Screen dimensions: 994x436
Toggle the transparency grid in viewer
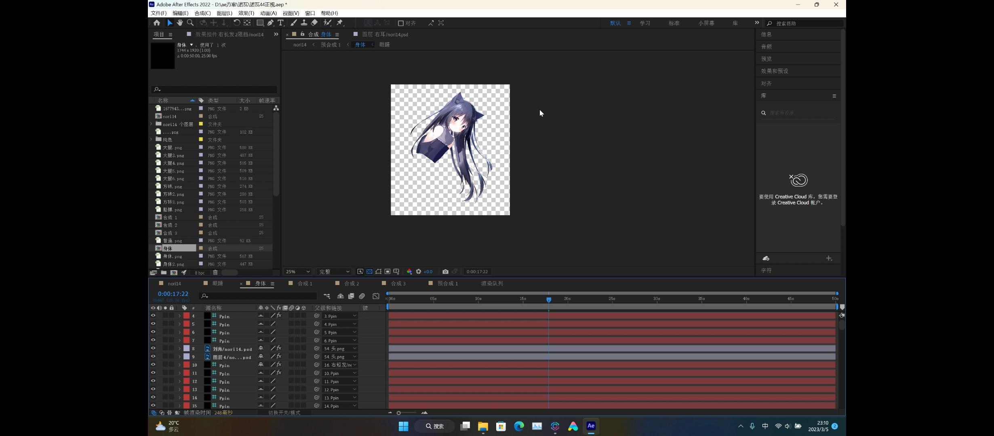pyautogui.click(x=369, y=272)
